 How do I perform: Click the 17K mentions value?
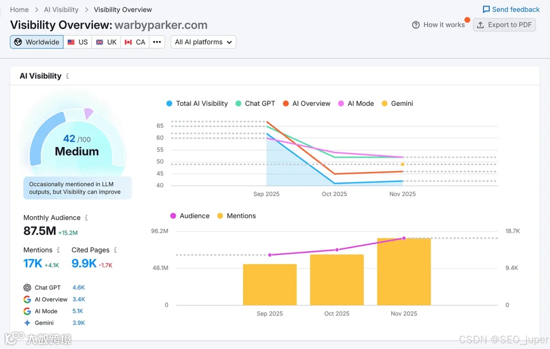click(x=33, y=263)
